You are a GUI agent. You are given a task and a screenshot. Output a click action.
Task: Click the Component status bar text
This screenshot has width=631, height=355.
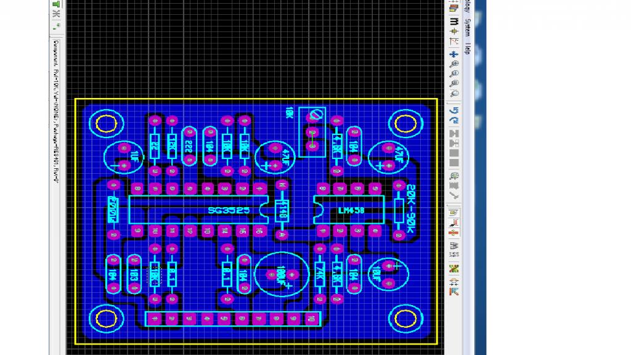pyautogui.click(x=56, y=112)
